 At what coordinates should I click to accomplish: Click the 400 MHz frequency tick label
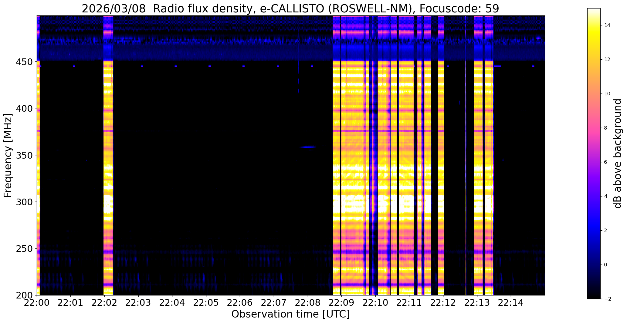coord(25,108)
